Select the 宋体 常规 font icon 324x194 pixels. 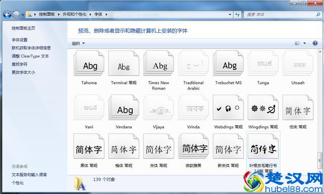coord(158,146)
